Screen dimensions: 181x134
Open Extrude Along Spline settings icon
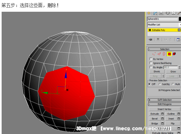click(179, 133)
